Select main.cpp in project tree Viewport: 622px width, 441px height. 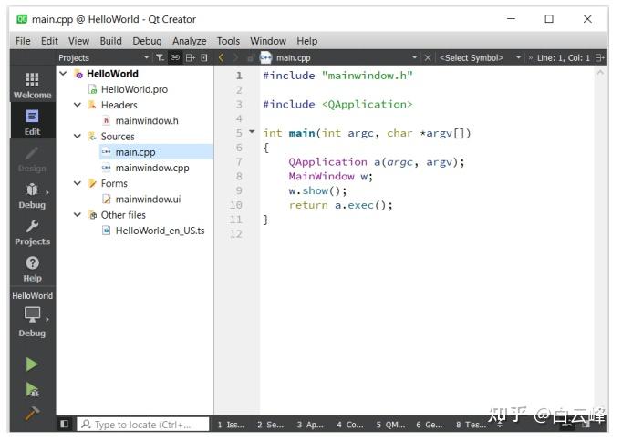pyautogui.click(x=135, y=152)
